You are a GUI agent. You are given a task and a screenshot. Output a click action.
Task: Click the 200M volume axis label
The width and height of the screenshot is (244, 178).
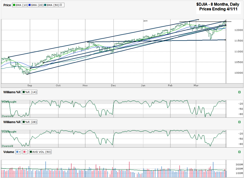coord(239,169)
